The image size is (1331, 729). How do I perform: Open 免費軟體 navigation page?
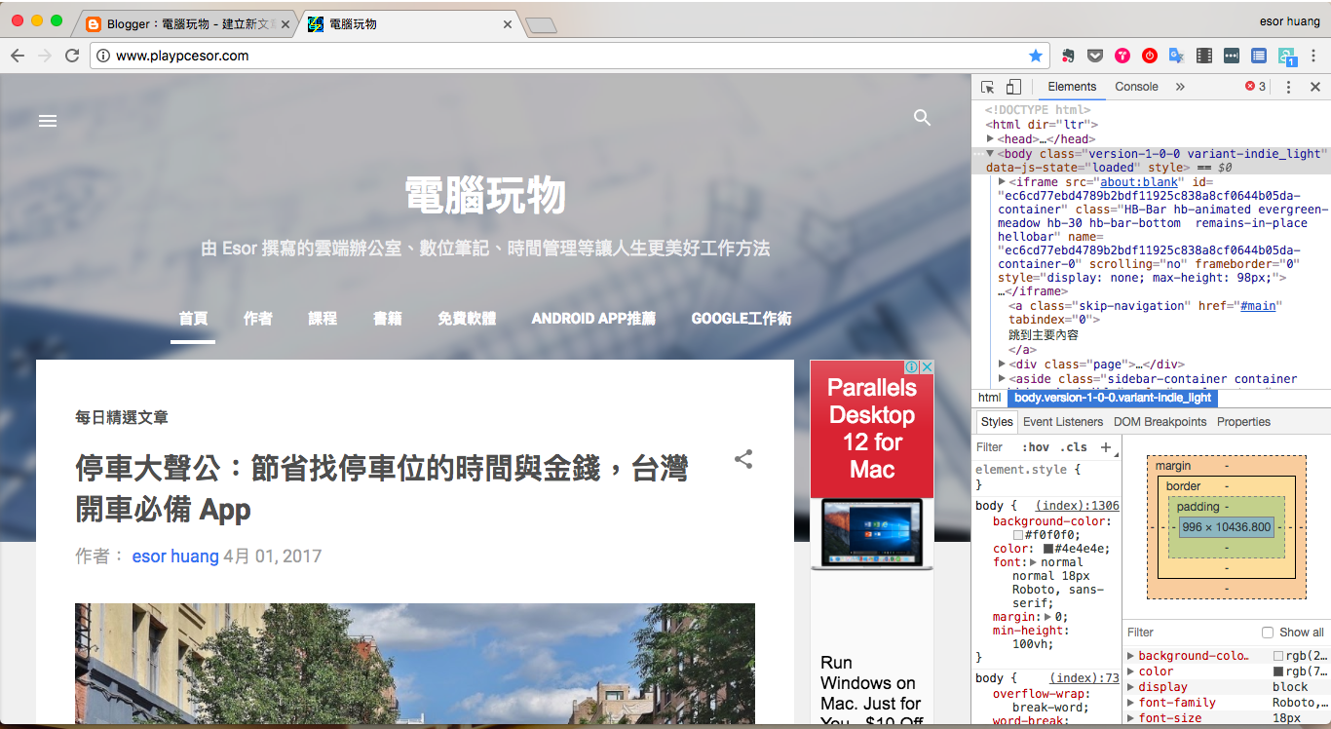pos(467,319)
